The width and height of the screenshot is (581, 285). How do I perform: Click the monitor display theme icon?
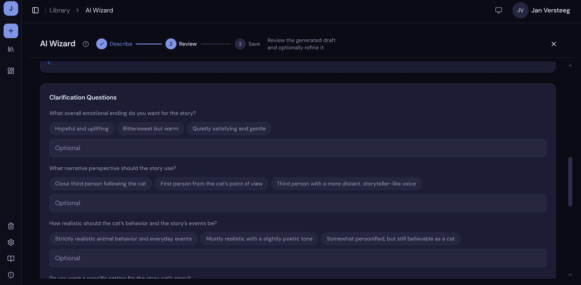pos(499,10)
